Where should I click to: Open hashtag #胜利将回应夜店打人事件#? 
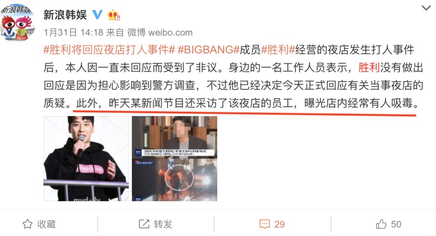[x=109, y=50]
